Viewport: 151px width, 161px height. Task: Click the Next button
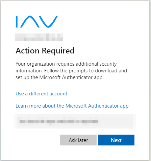tap(116, 140)
